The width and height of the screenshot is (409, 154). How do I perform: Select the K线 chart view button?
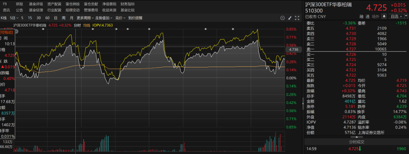[x=4, y=18]
